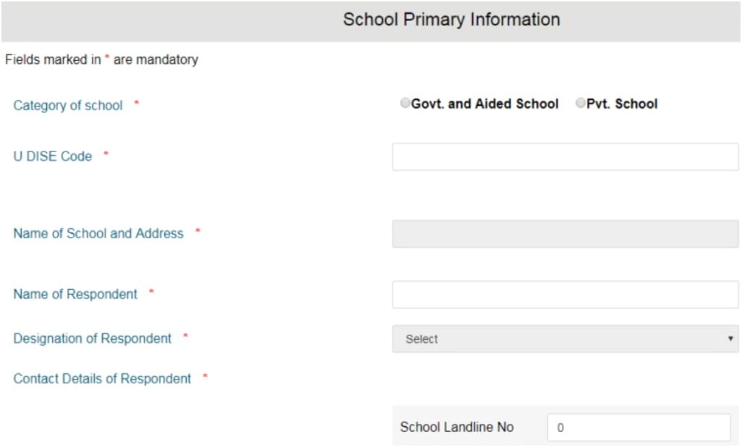
Task: Click the 'Fields marked in * are mandatory' note
Action: click(101, 60)
